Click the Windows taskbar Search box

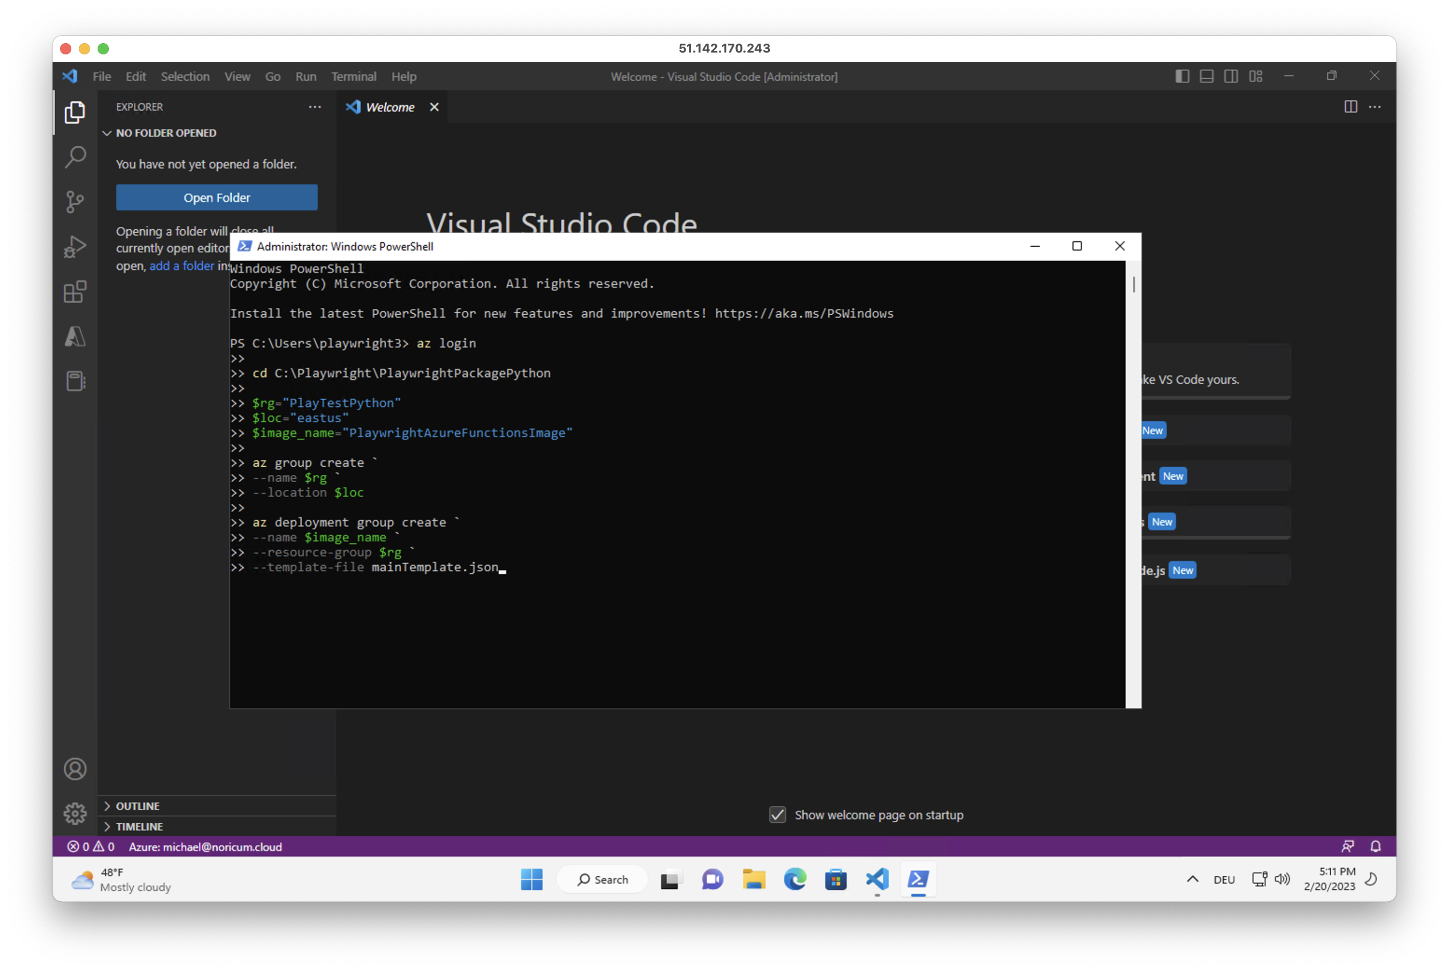coord(603,880)
